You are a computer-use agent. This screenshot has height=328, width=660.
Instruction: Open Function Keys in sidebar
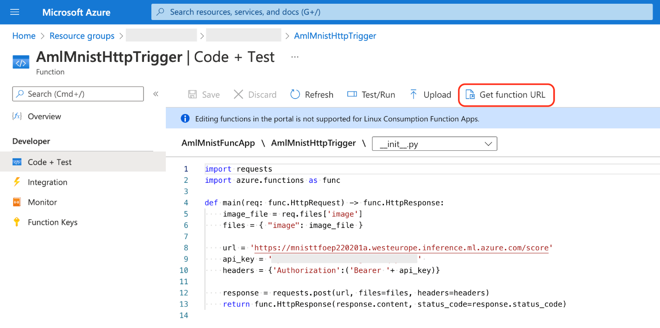click(53, 222)
